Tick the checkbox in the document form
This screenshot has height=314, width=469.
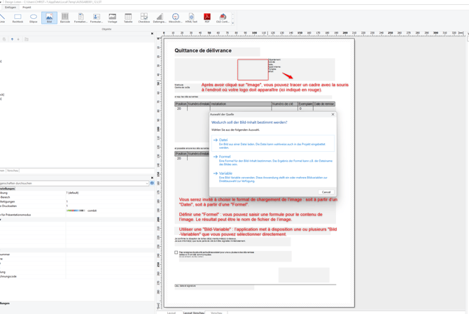176,252
